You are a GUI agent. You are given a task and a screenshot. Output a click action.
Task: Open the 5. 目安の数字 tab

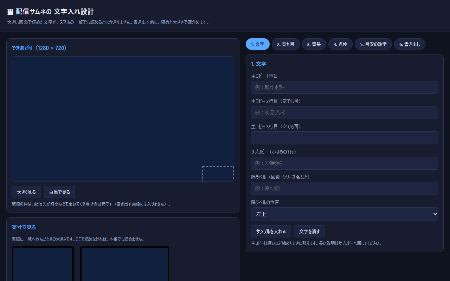373,44
